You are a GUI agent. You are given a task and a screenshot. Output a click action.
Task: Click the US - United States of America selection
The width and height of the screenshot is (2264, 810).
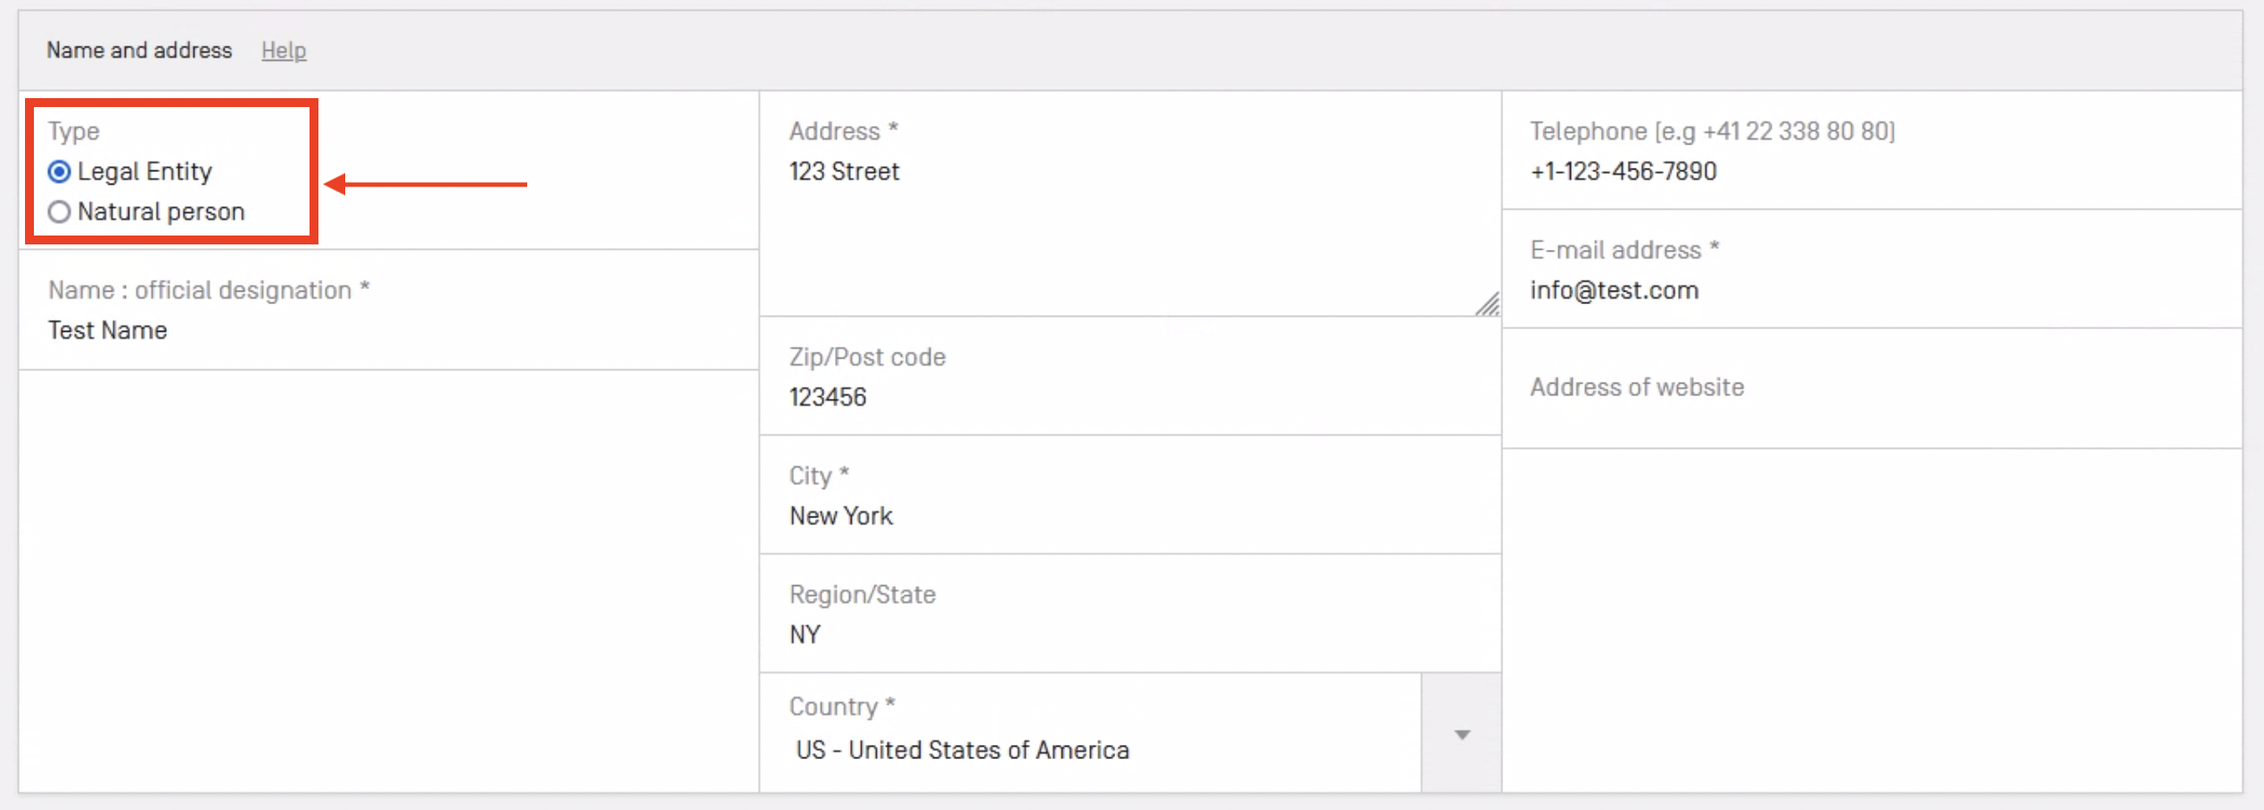point(962,750)
